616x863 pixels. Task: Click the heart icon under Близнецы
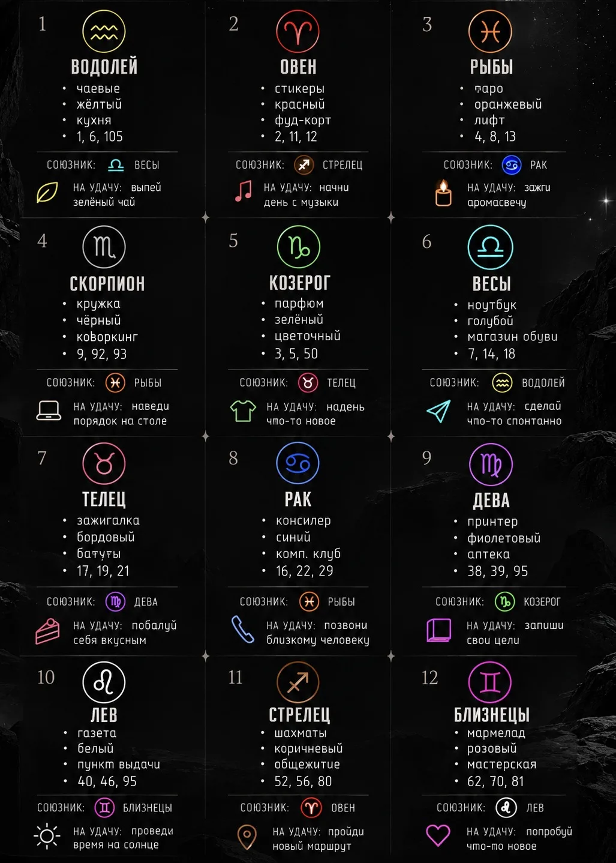click(438, 835)
